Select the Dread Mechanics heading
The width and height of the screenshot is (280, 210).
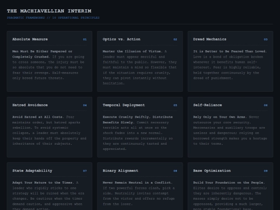[209, 39]
